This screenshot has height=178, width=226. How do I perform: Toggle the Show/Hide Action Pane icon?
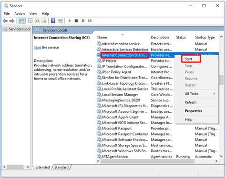60,21
